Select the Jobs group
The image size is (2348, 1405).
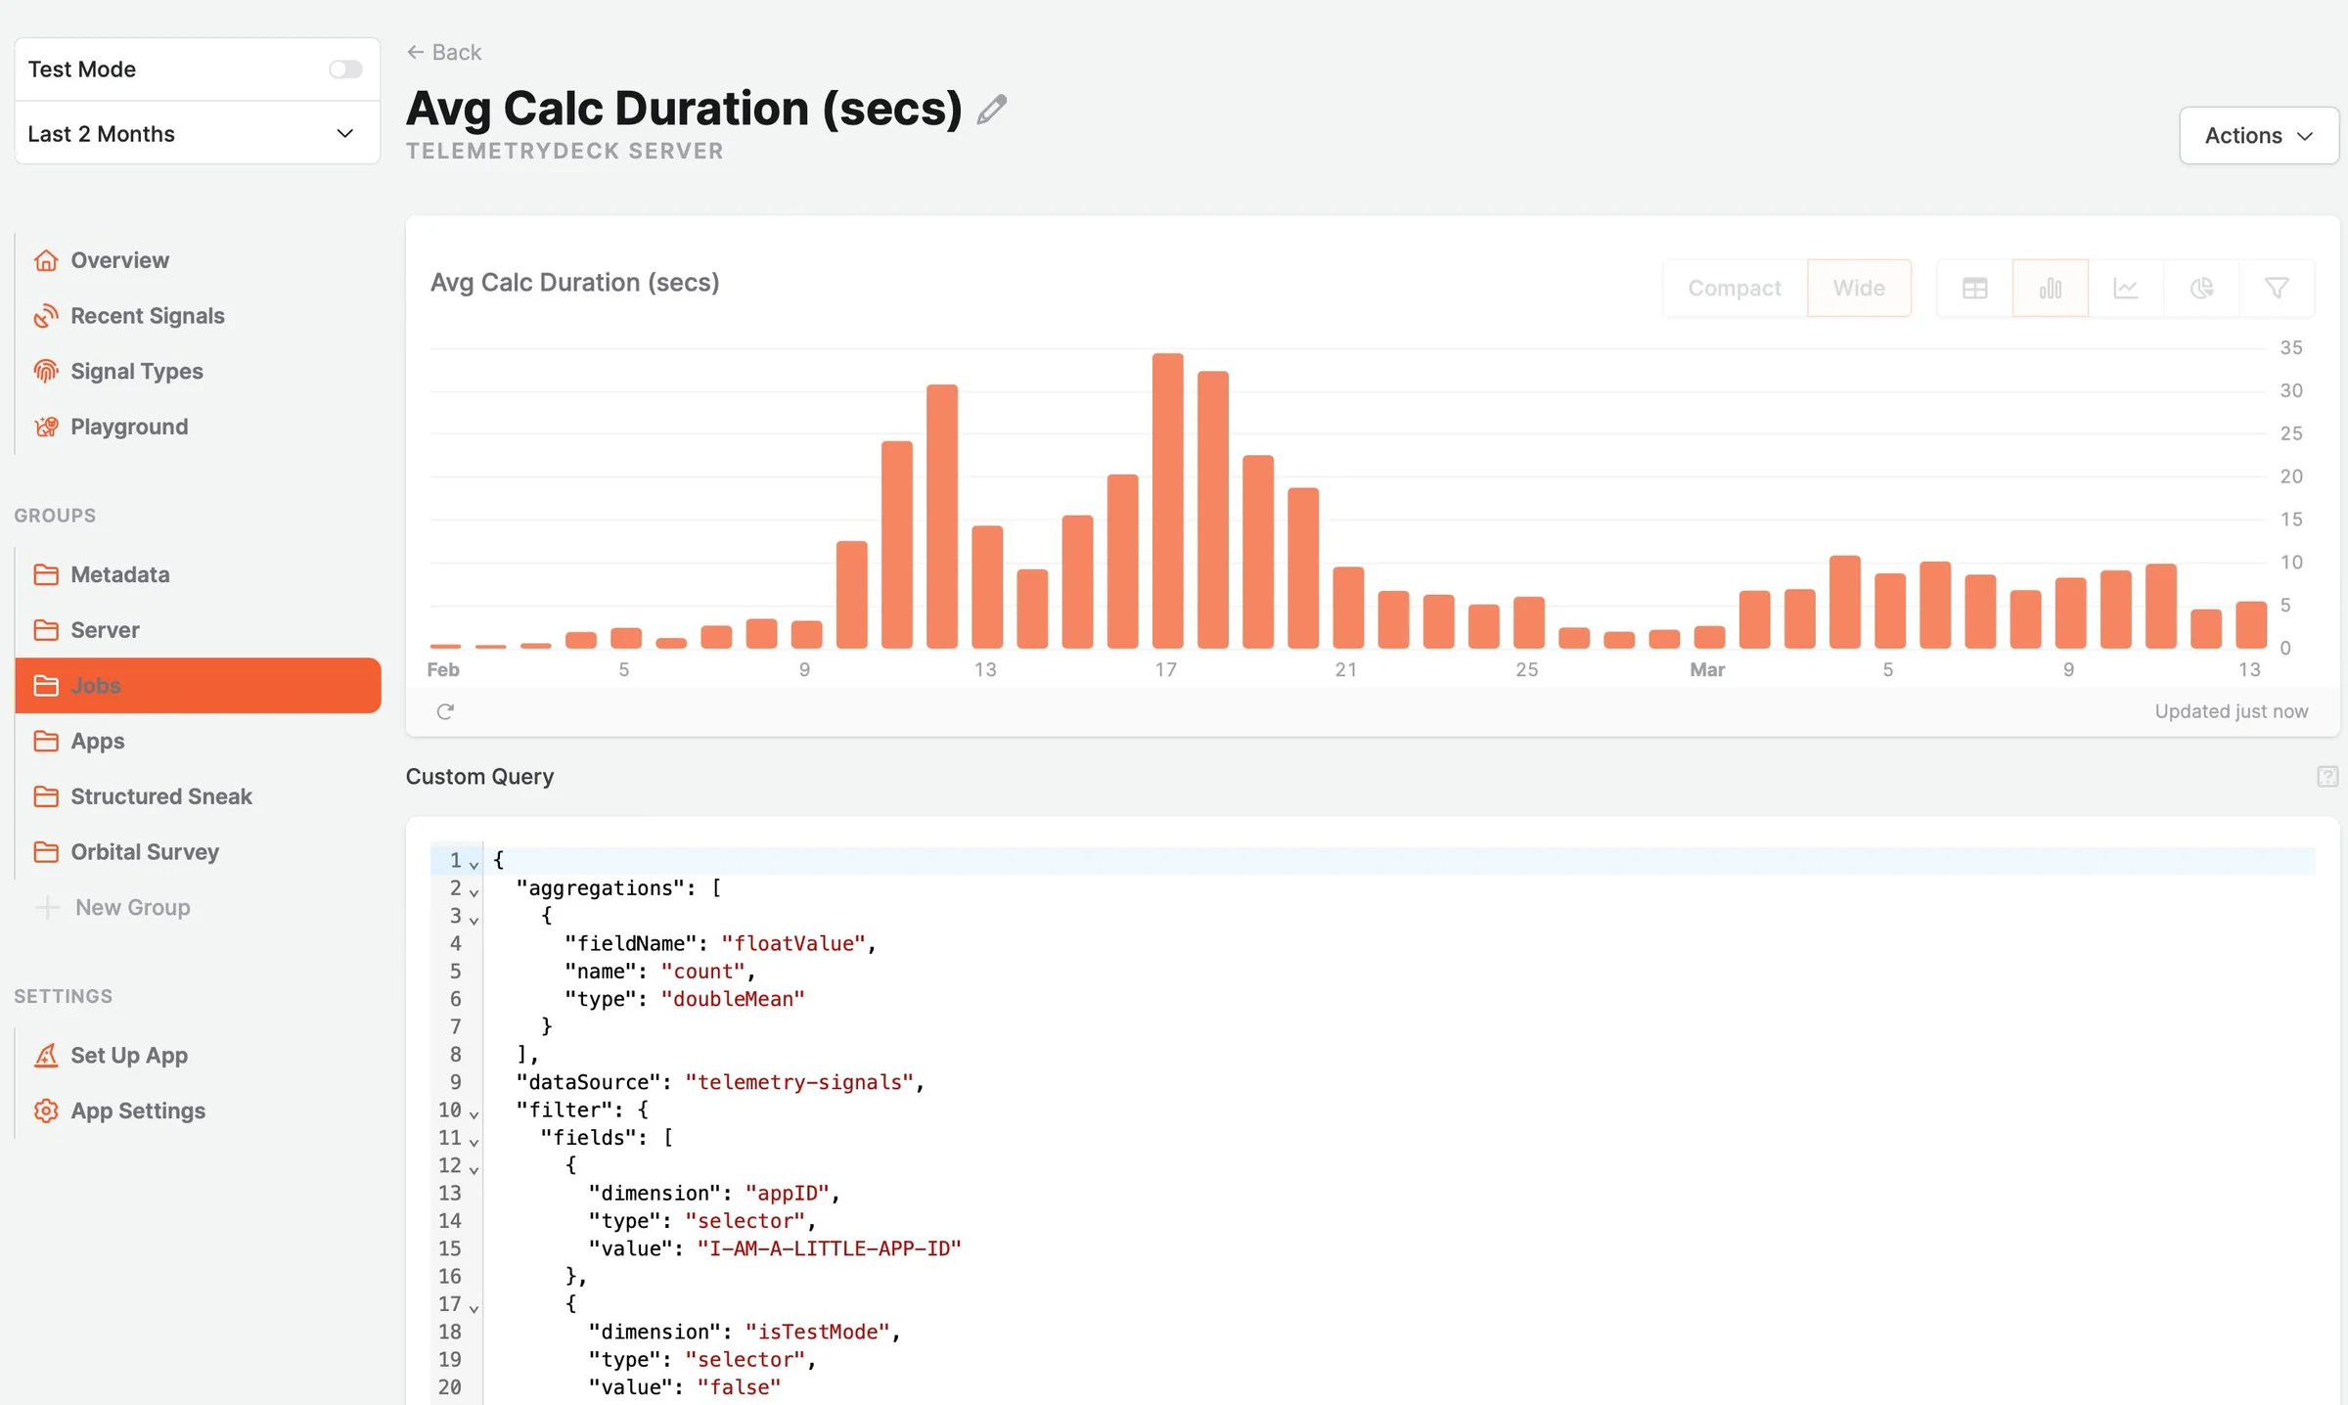coord(198,685)
